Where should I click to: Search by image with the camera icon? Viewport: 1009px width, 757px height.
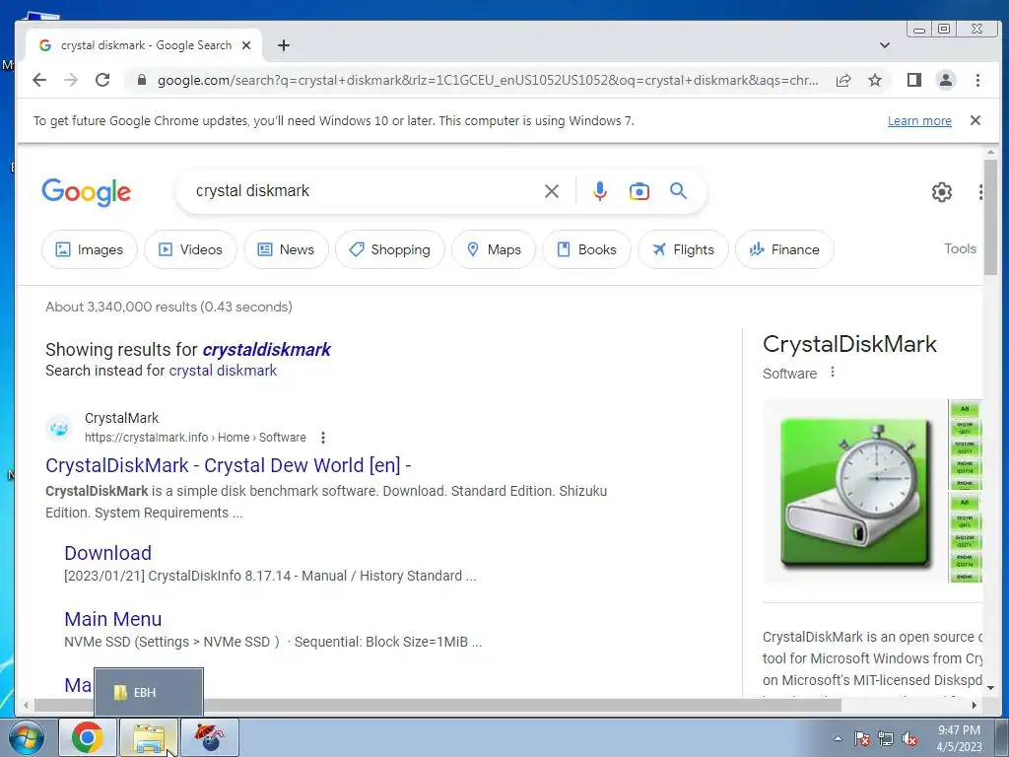[x=639, y=191]
